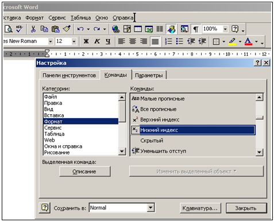Click the question mark in Настройка title bar
The width and height of the screenshot is (274, 222).
258,63
